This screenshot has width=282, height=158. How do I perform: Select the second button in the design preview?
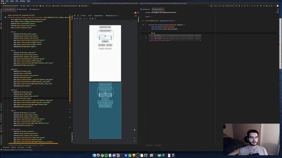[x=105, y=31]
